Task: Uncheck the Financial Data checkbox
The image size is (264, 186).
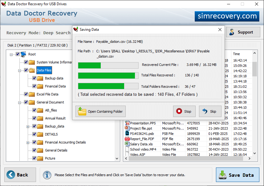Action: pos(34,86)
